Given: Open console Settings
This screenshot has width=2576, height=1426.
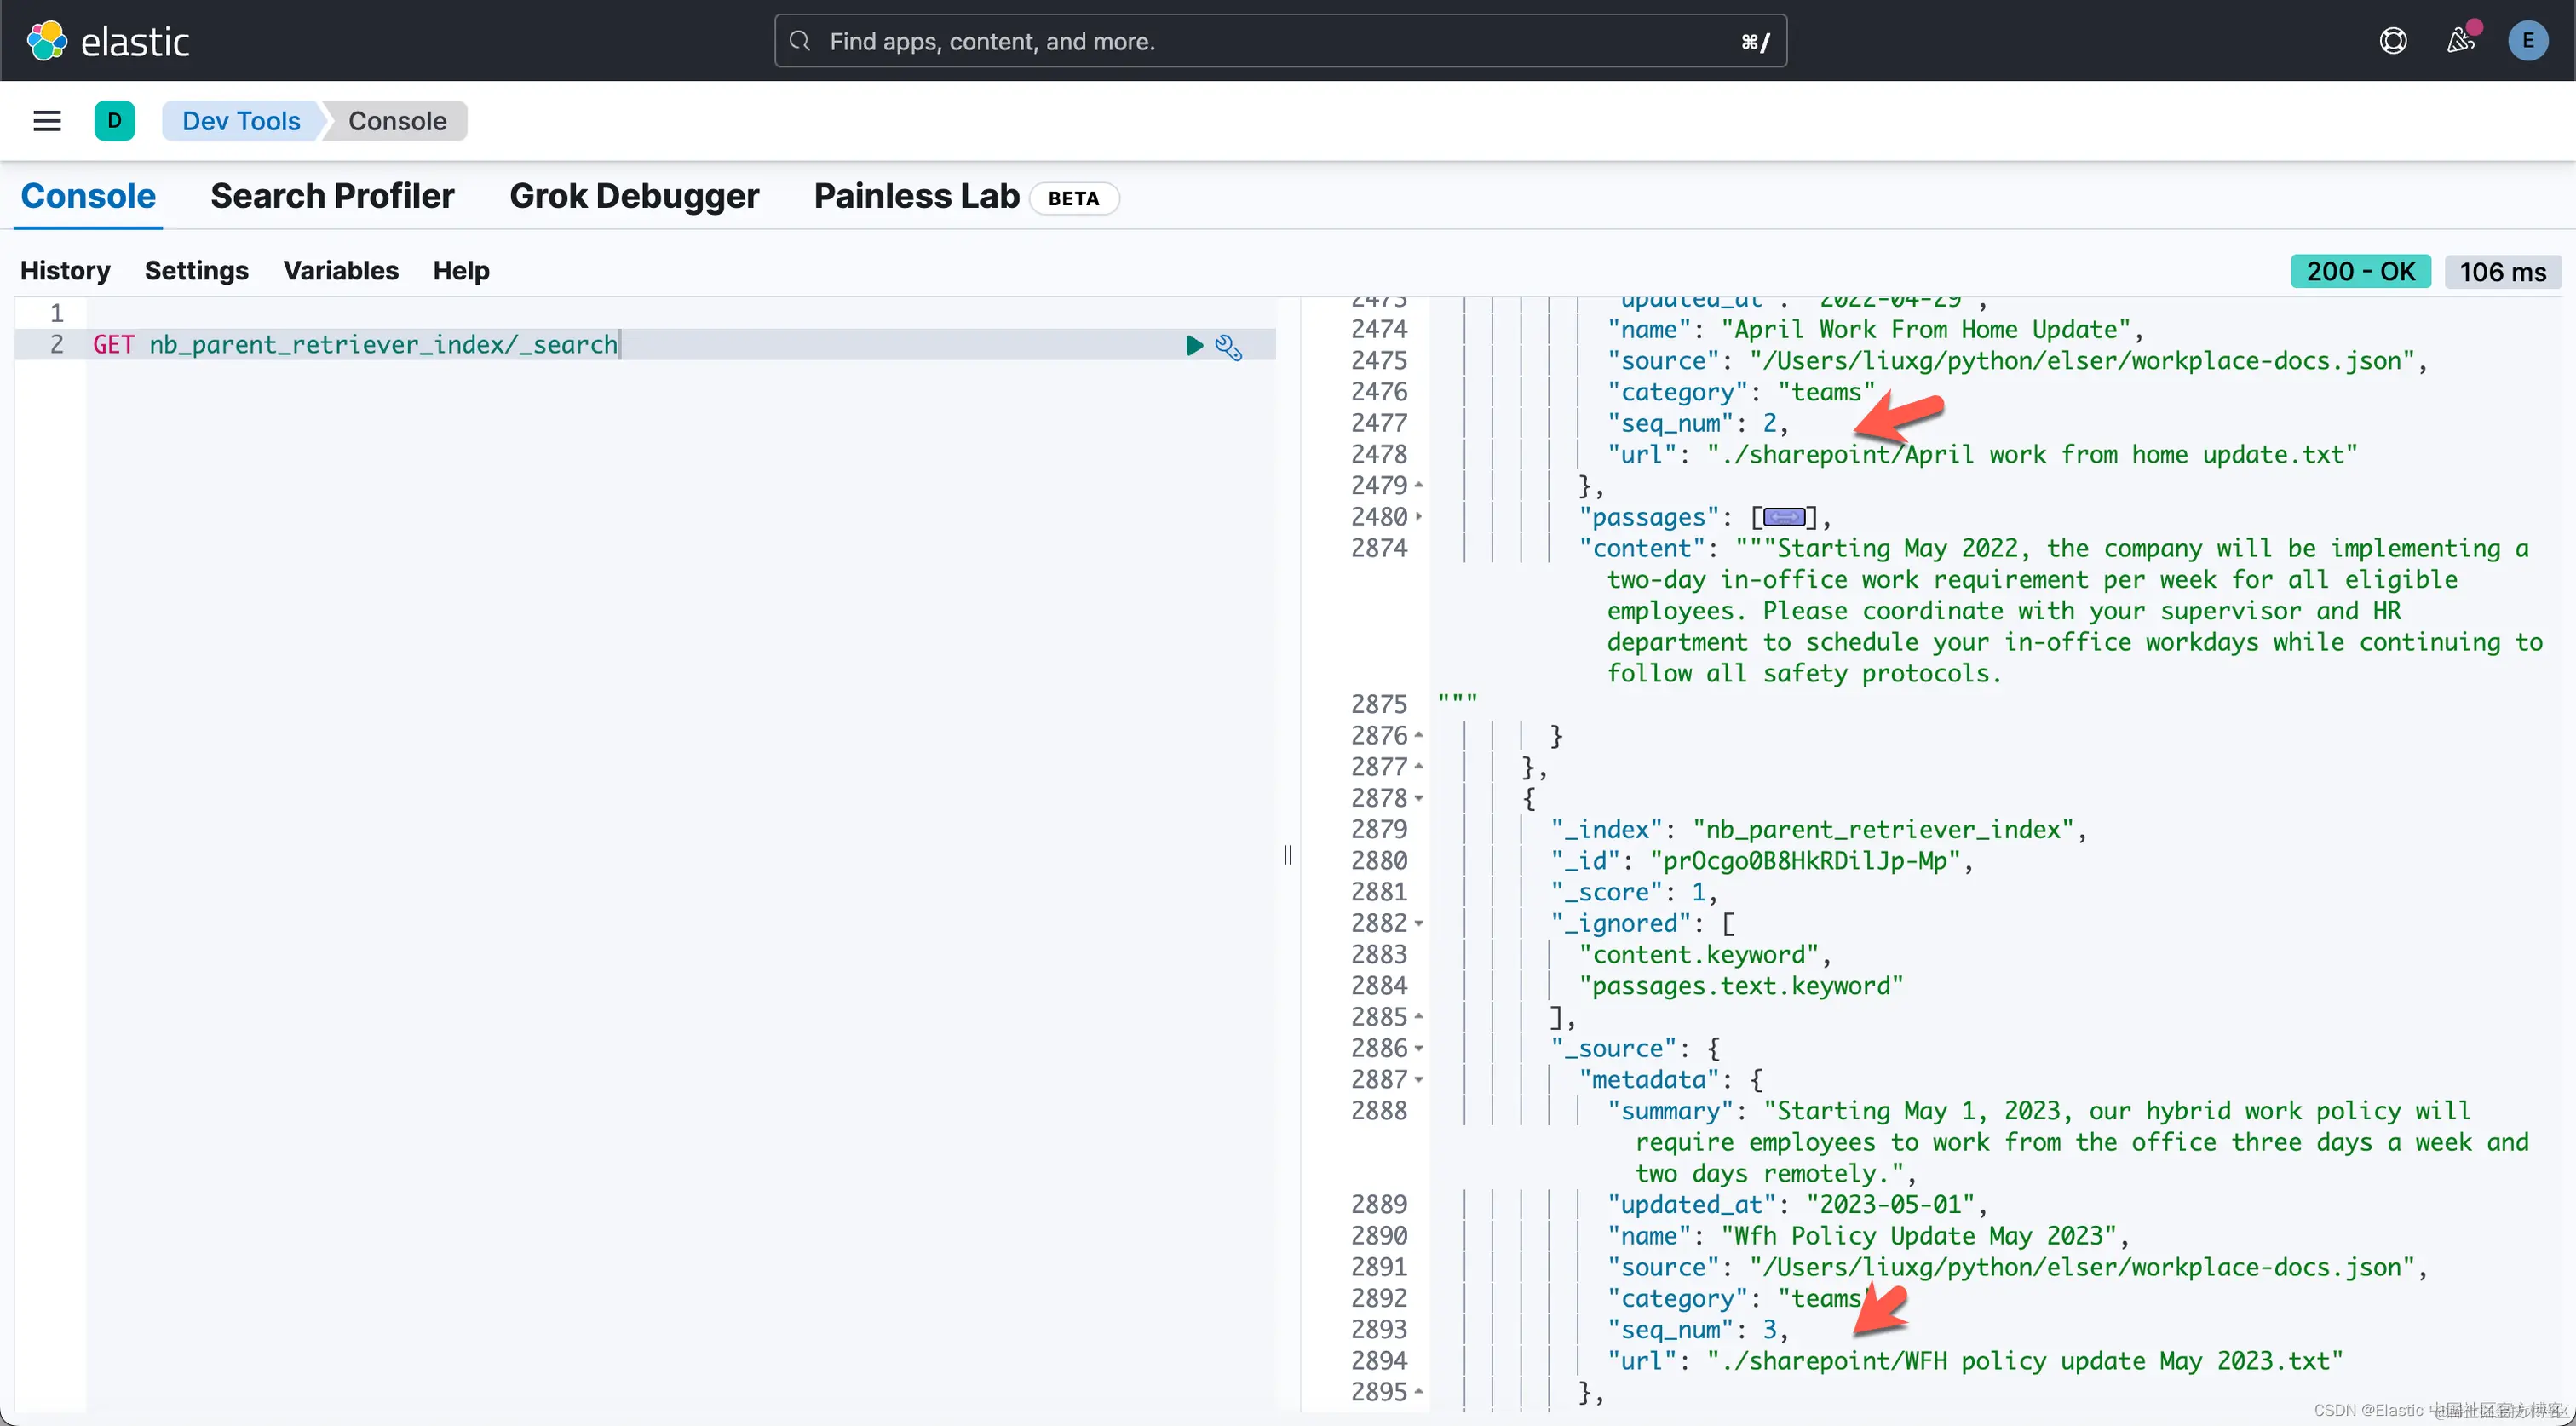Looking at the screenshot, I should click(196, 271).
